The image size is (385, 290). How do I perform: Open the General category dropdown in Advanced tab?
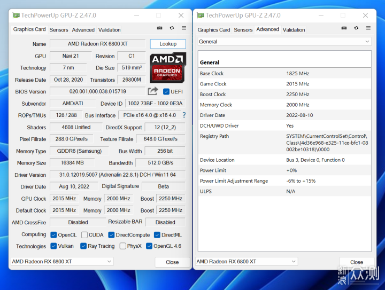point(284,42)
